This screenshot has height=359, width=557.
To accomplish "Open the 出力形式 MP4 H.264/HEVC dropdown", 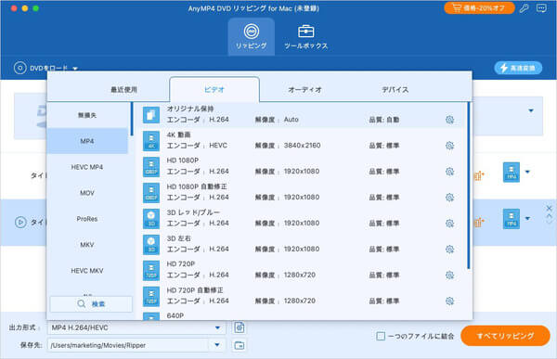I will click(x=136, y=327).
